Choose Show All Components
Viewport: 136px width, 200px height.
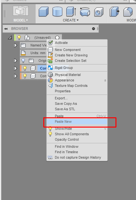pos(77,134)
